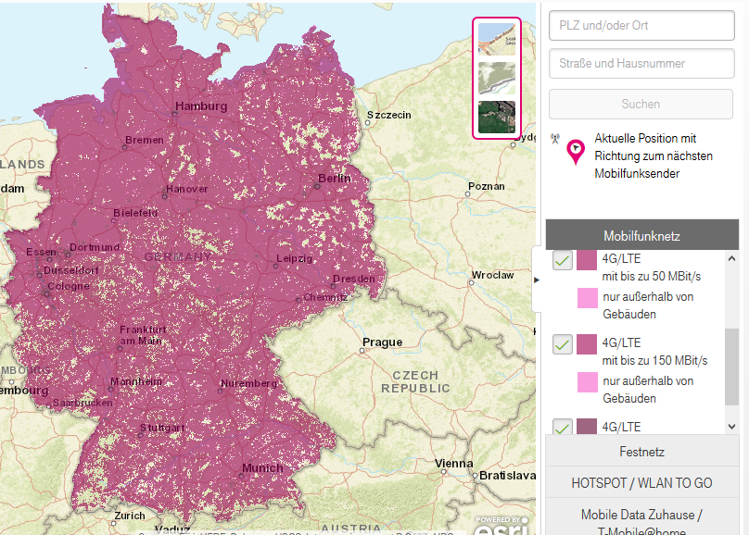The image size is (749, 535).
Task: Click Bratislava on the map
Action: 507,476
